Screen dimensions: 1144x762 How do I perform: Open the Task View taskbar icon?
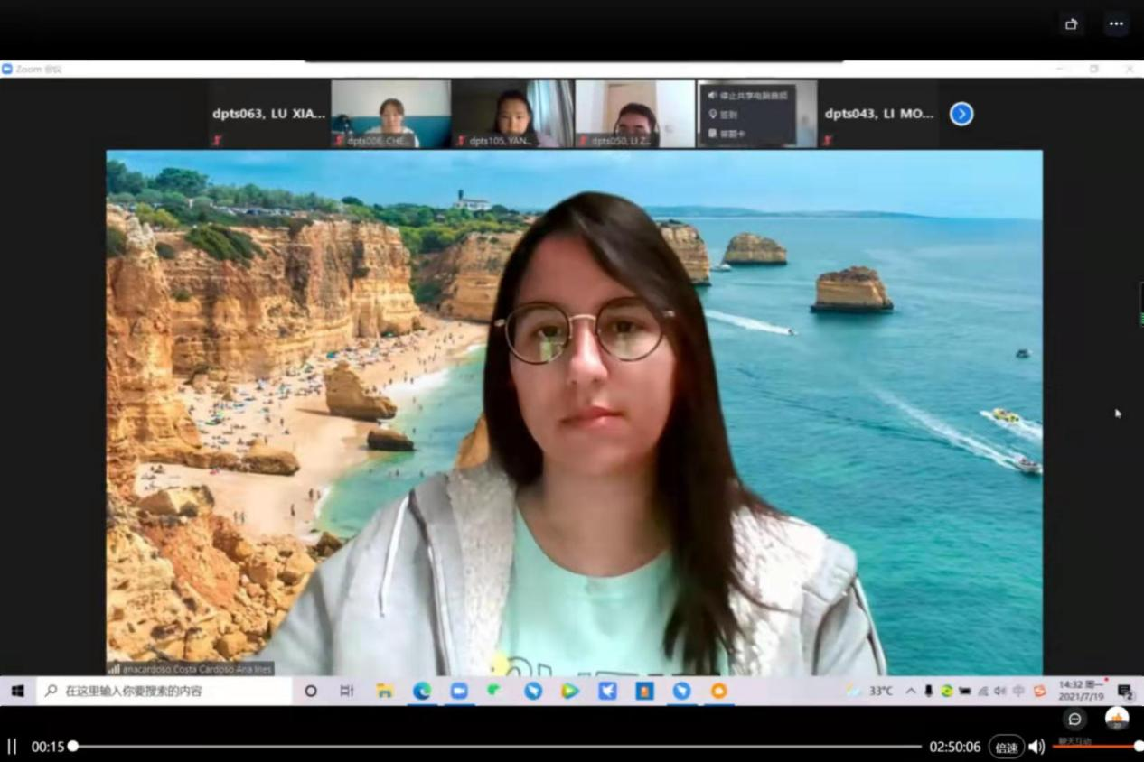(347, 691)
